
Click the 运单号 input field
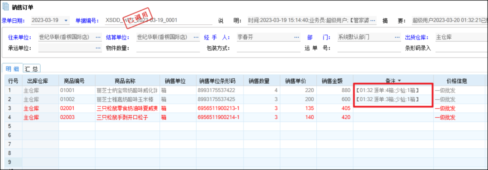[369, 48]
